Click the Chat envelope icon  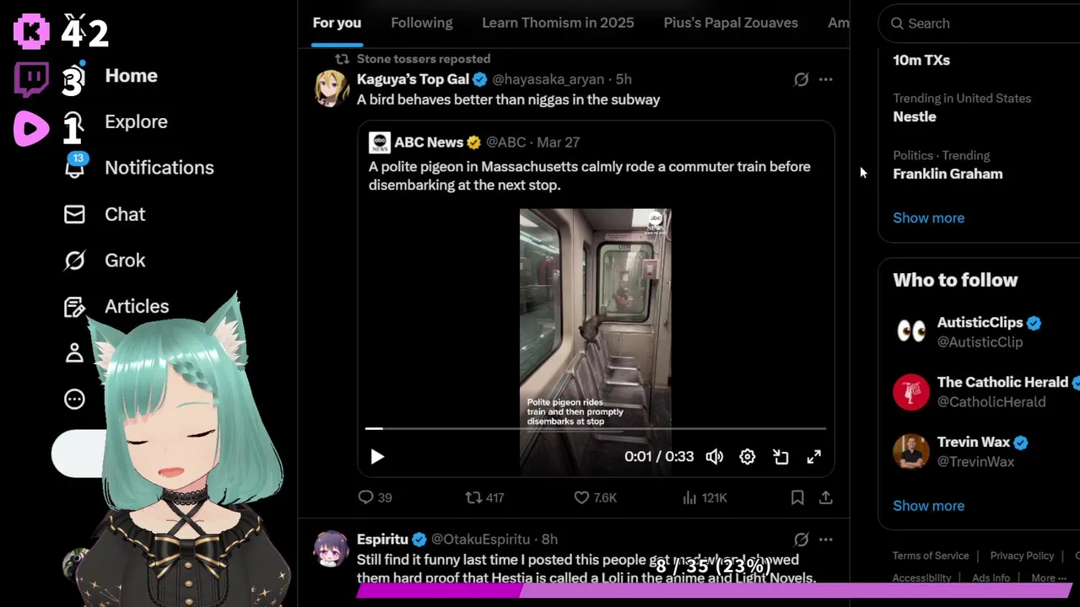74,214
